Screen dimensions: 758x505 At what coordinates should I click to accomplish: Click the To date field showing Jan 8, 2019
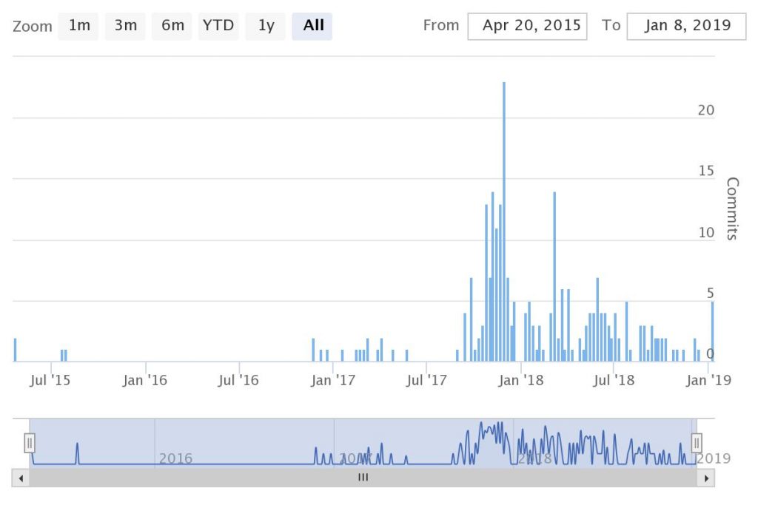coord(685,25)
